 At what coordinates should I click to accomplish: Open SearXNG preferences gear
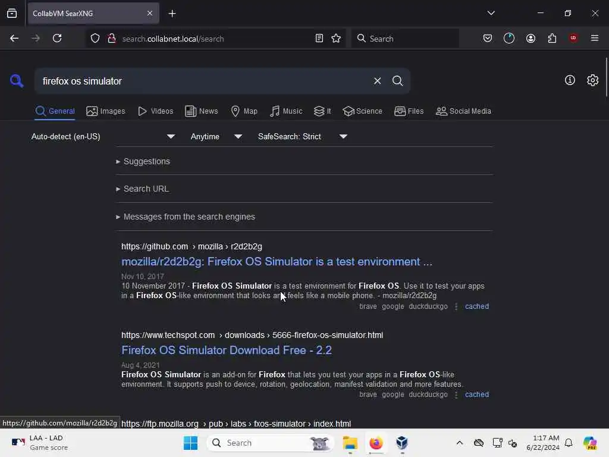(592, 80)
